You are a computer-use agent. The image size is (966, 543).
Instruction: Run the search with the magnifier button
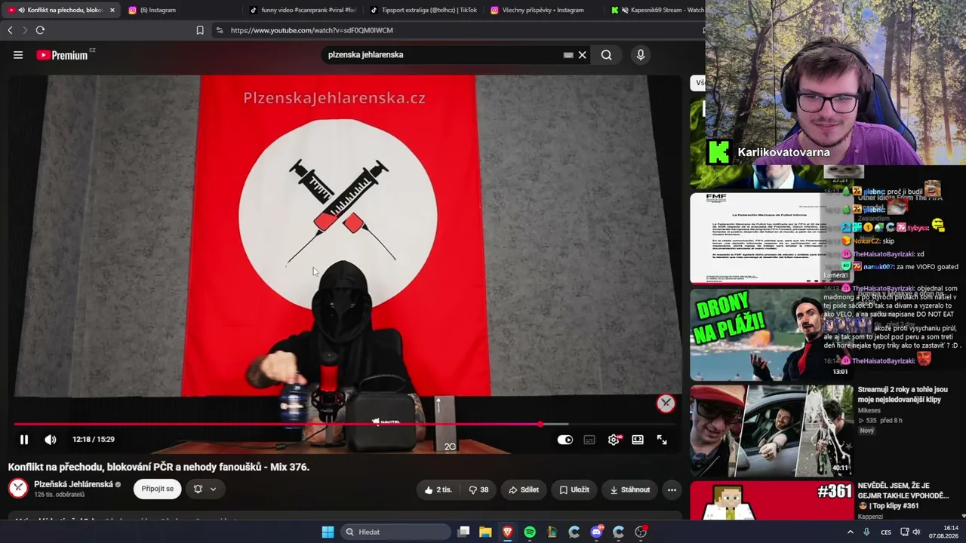coord(606,55)
